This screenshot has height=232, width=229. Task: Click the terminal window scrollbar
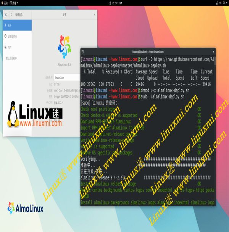[x=215, y=61]
